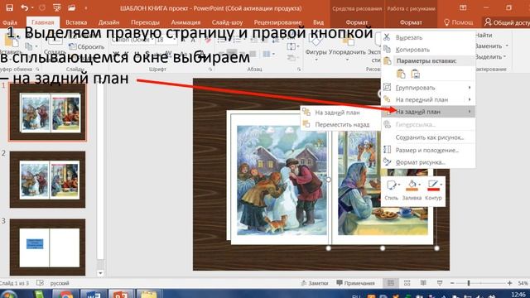This screenshot has height=298, width=530.
Task: Switch to Reading view icon
Action: click(x=423, y=283)
